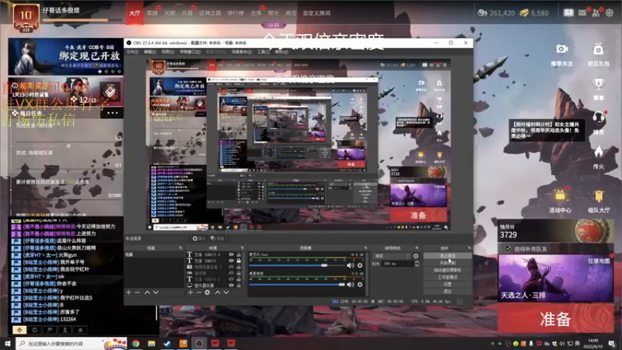Mute the desktop audio speaker icon
Viewport: 622px width, 350px height.
[x=351, y=284]
